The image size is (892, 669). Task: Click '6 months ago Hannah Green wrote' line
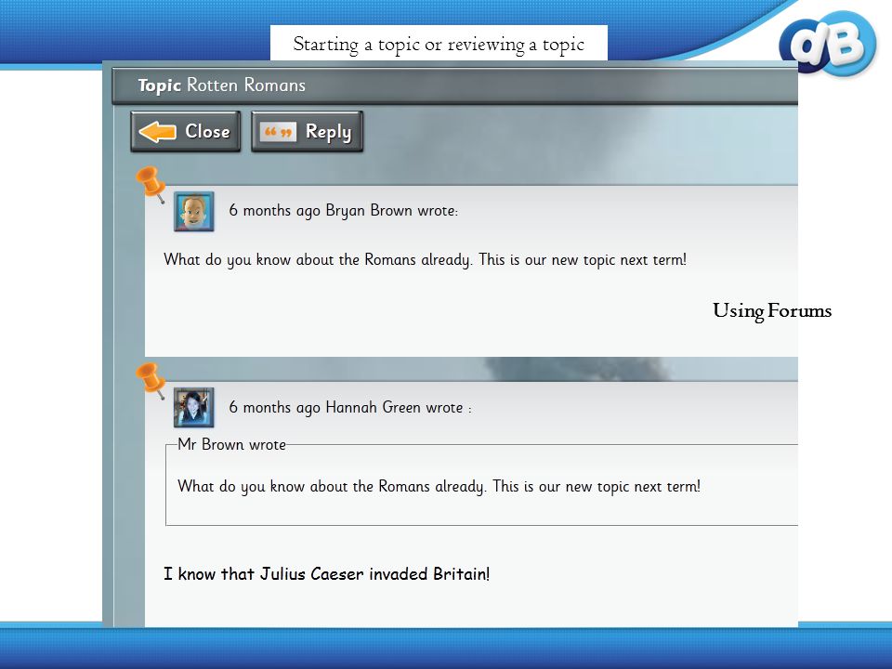[x=350, y=407]
